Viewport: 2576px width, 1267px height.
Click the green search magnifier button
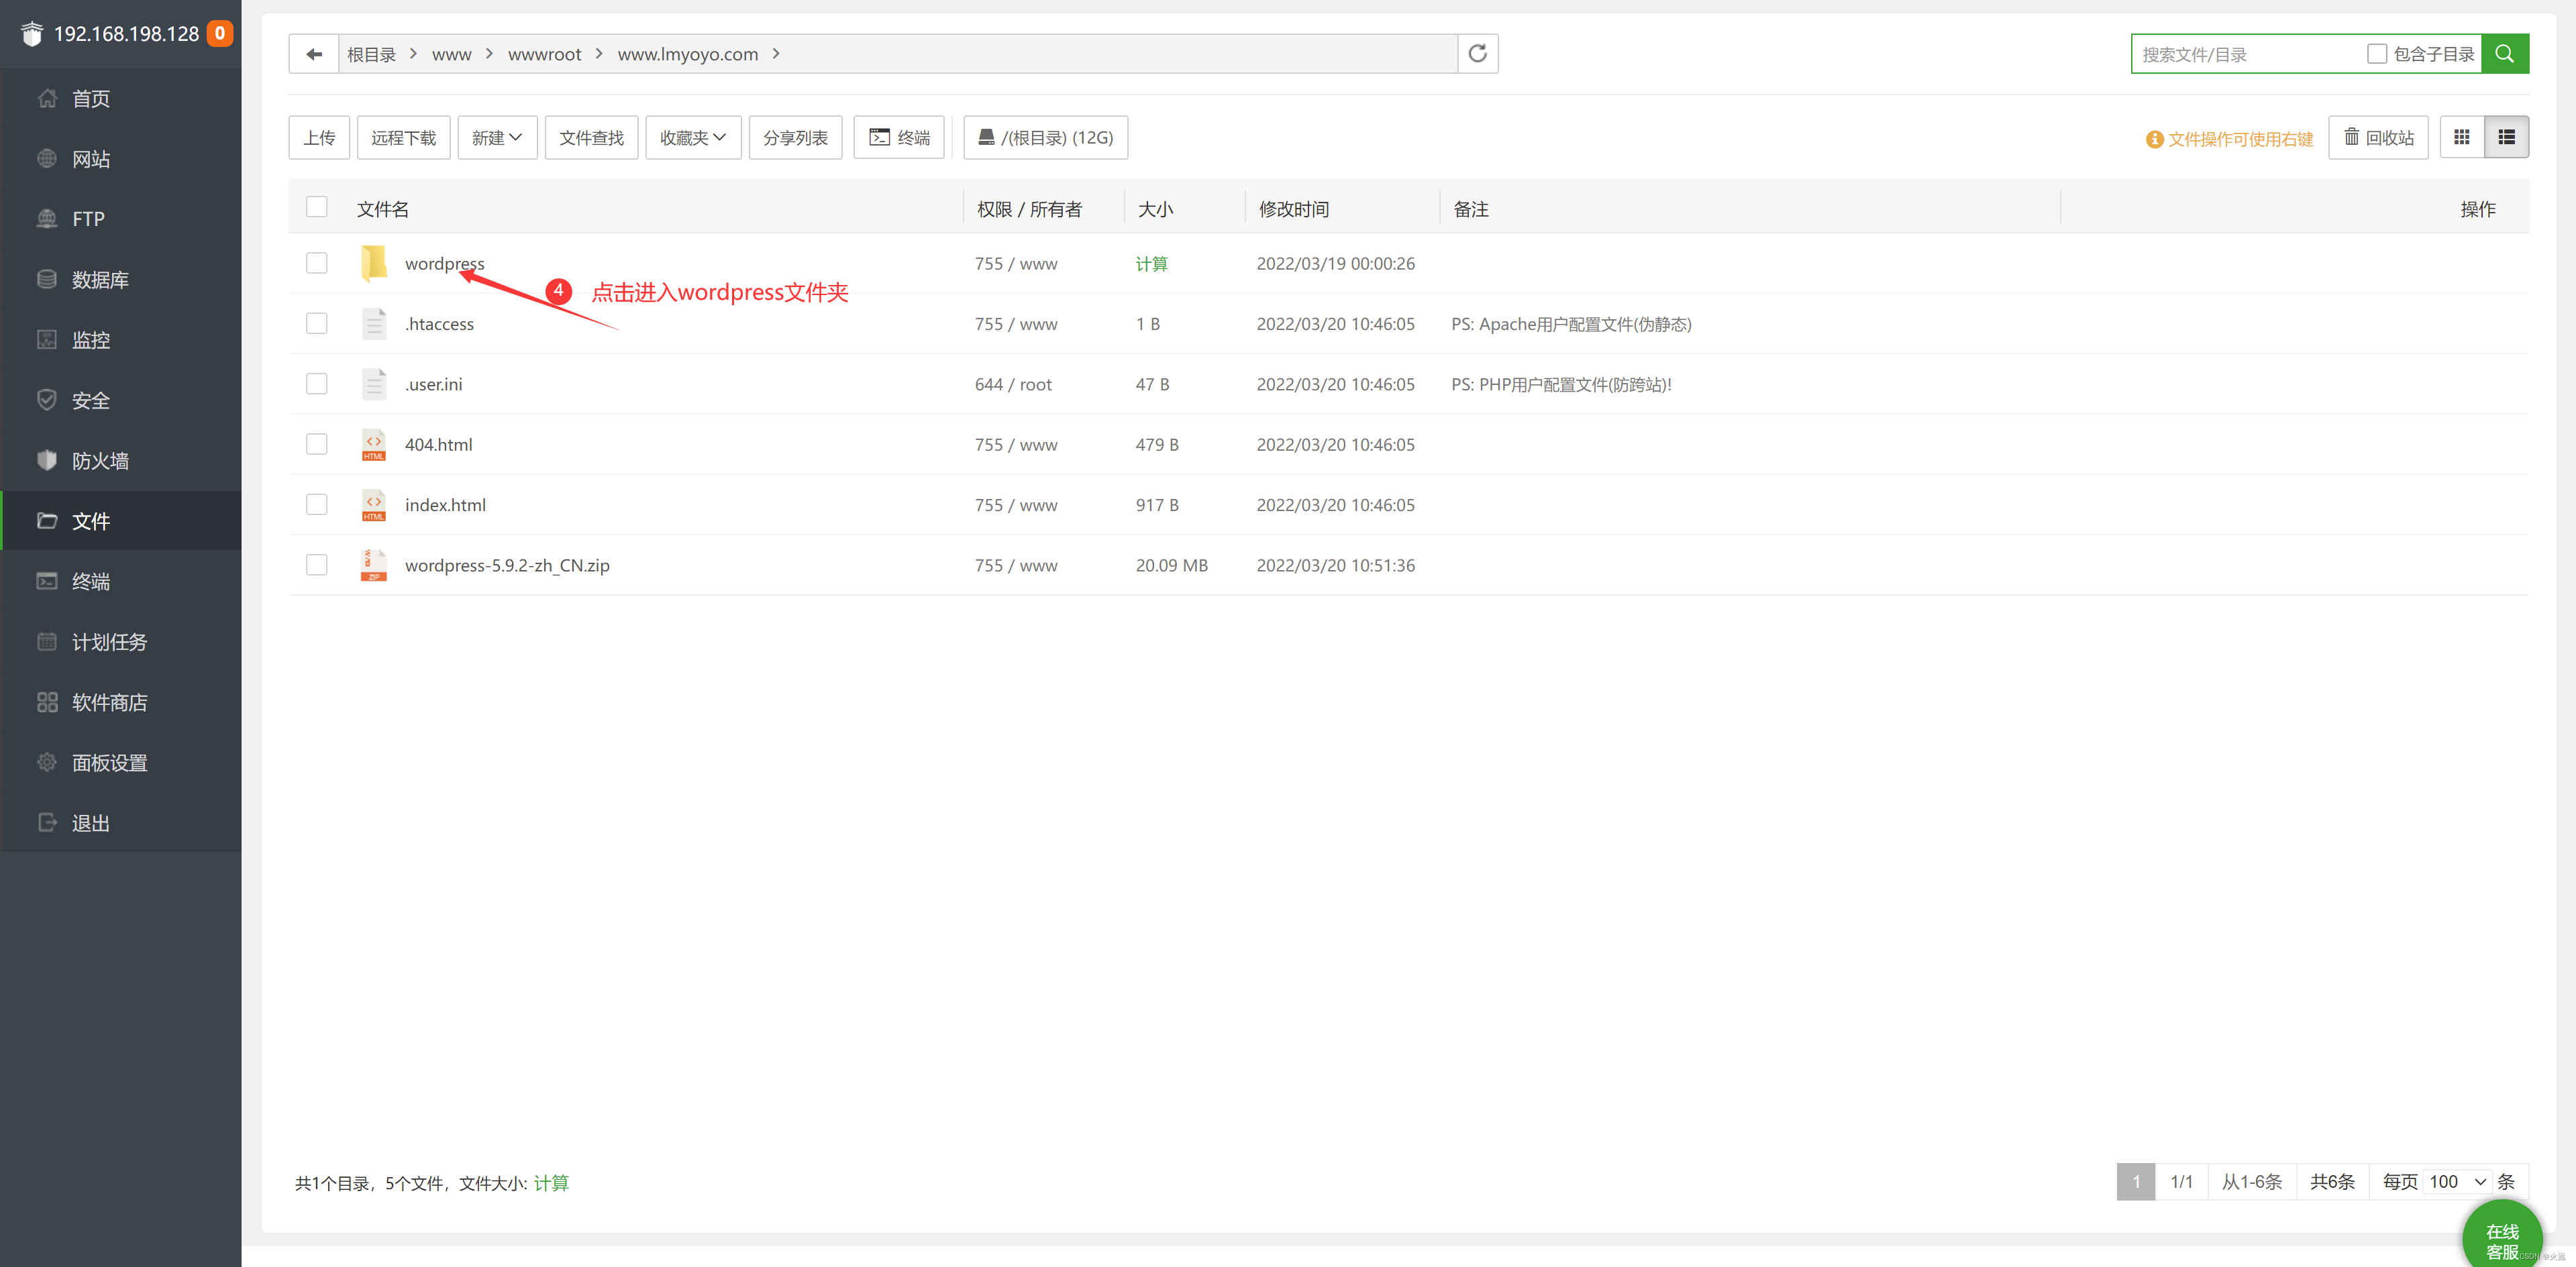click(2504, 54)
